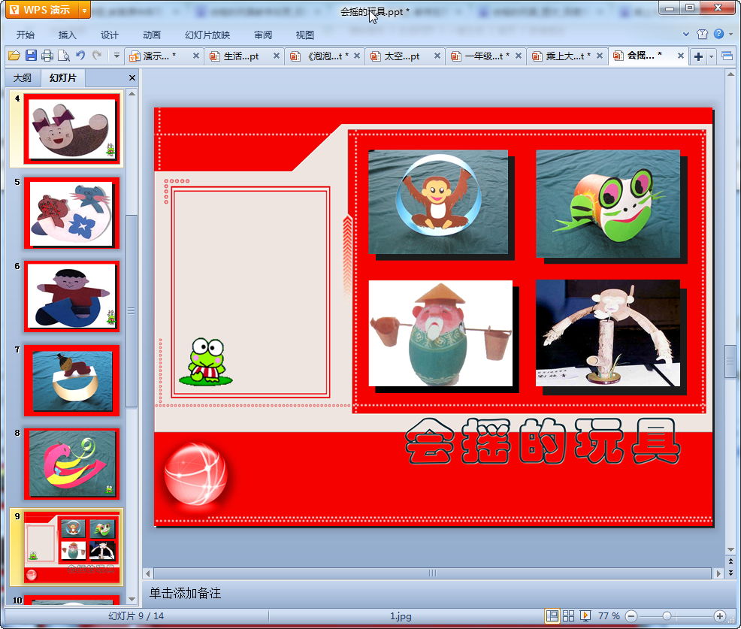Select the frog toy photo on slide
The height and width of the screenshot is (629, 741).
click(608, 204)
